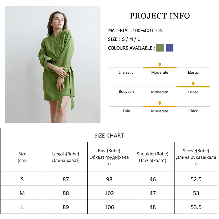Select the Thick label

coord(193,111)
